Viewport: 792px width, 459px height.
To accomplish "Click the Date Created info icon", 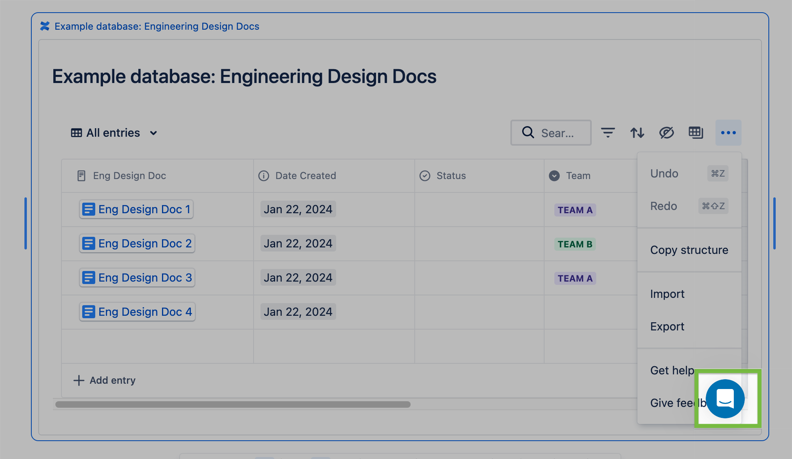I will [264, 176].
